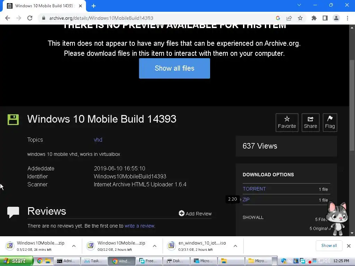Screen dimensions: 355x266
Task: Download the ZIP option
Action: (246, 199)
